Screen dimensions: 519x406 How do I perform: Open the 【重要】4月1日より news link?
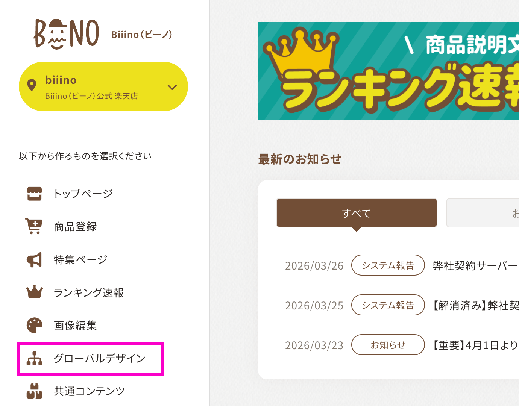(x=475, y=345)
